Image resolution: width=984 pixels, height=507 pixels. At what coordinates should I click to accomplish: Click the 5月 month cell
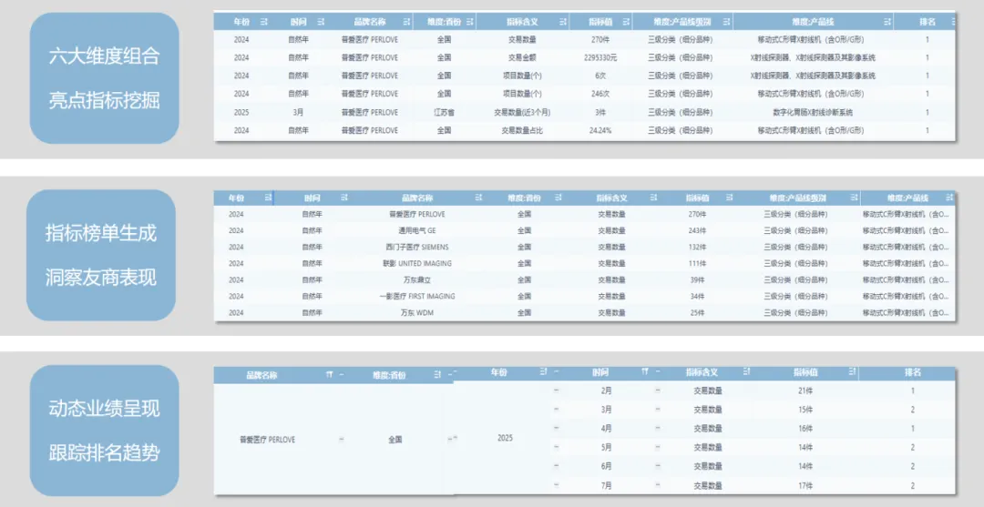[606, 448]
